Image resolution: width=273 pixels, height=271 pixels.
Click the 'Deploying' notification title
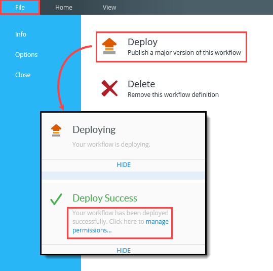point(94,129)
